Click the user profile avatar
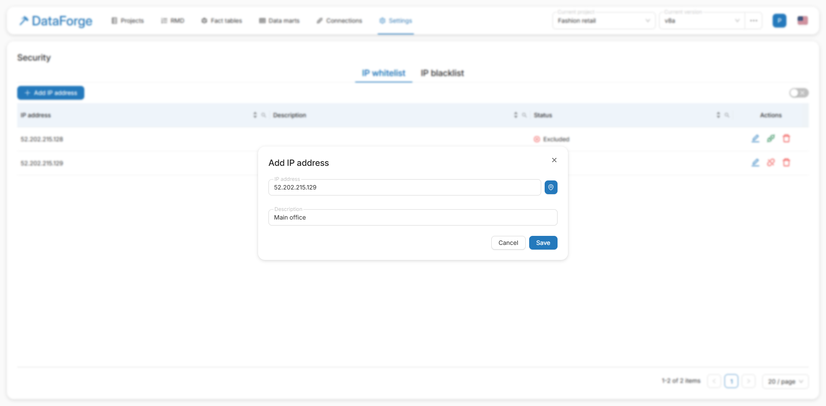The width and height of the screenshot is (826, 406). point(779,21)
